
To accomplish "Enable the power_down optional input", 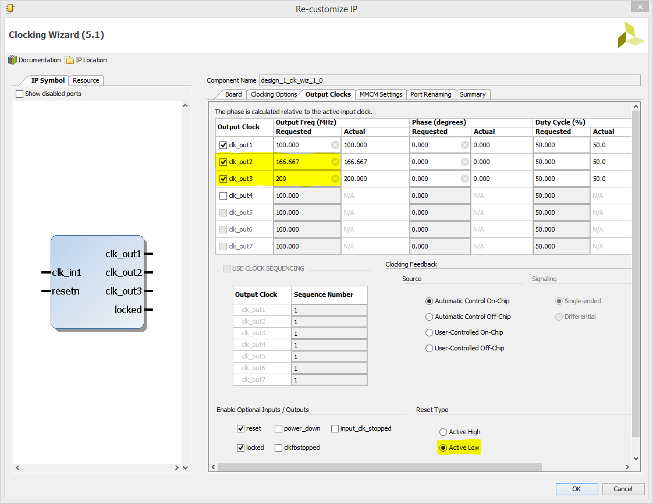I will pos(279,428).
